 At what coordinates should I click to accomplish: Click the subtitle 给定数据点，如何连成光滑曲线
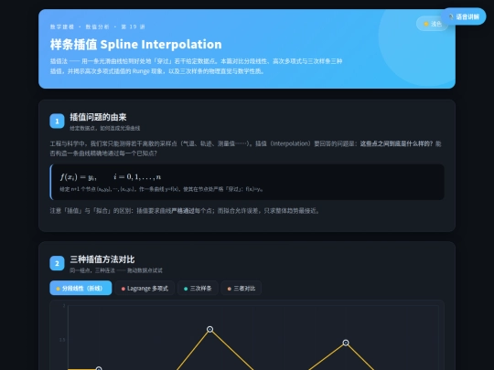pyautogui.click(x=105, y=128)
